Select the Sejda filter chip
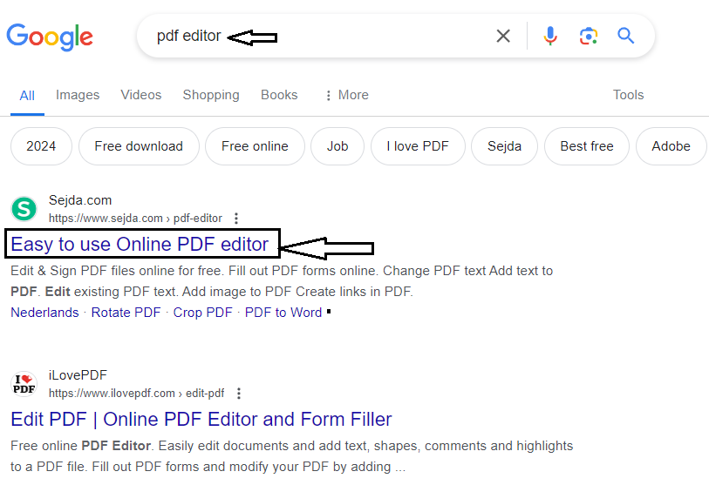Image resolution: width=709 pixels, height=485 pixels. [x=505, y=146]
